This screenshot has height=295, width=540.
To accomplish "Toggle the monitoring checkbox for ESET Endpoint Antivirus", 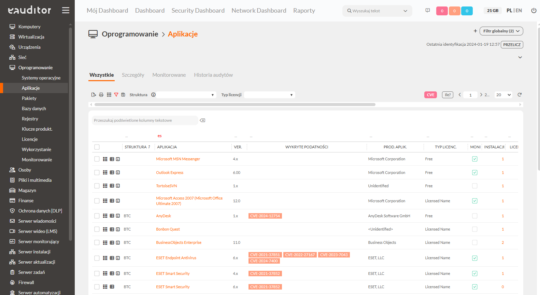I will pos(474,258).
